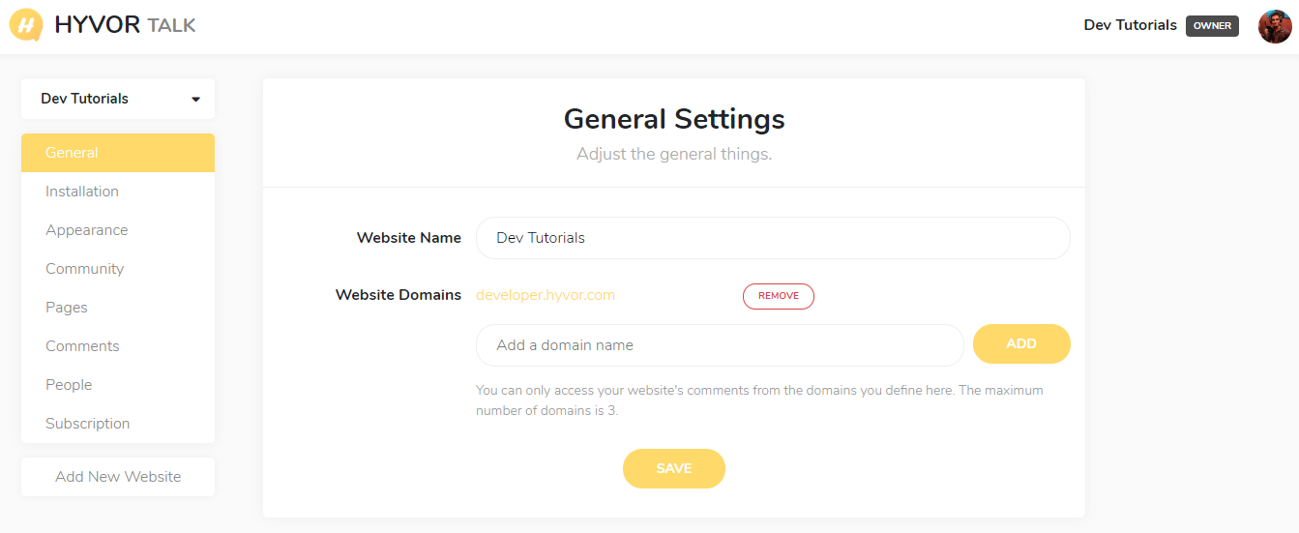Click the maximum domains help text
Viewport: 1299px width, 533px height.
759,400
